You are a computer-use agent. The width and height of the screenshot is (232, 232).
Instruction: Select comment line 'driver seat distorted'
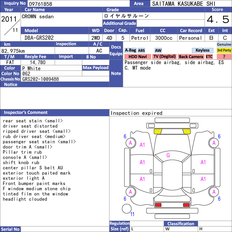pos(30,126)
